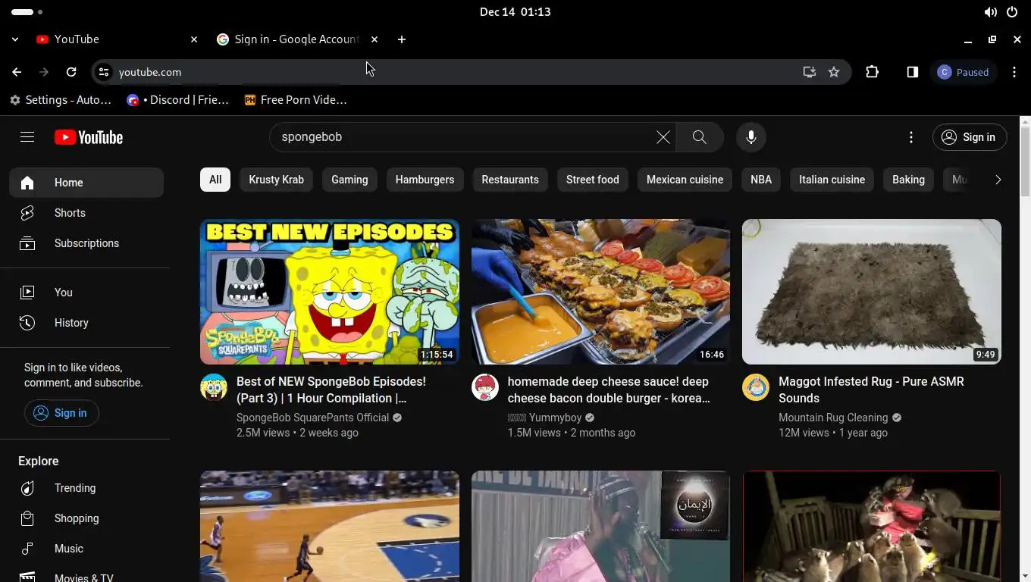Screen dimensions: 1031x582
Task: Open the Chrome extensions puzzle icon
Action: (x=872, y=72)
